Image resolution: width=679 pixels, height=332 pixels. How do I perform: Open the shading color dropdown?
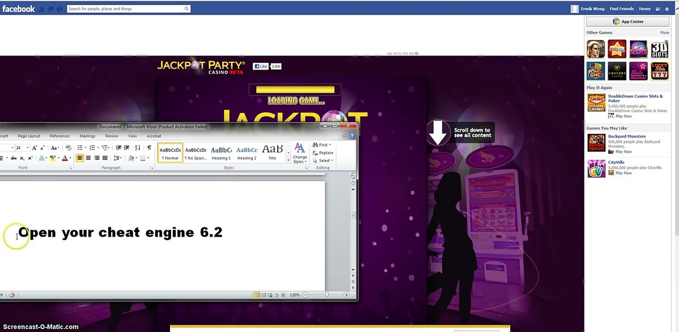coord(136,158)
